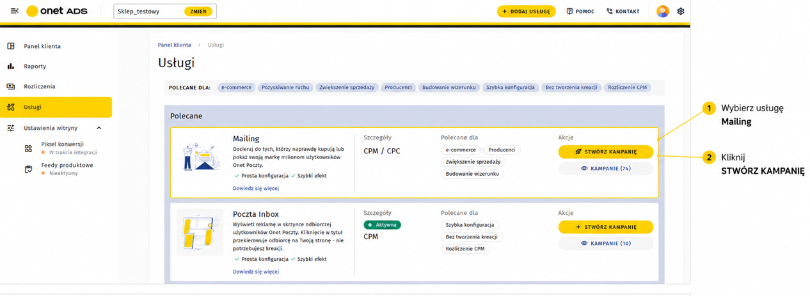Click the Mailing service title
Screen dimensions: 810x296
(x=246, y=139)
